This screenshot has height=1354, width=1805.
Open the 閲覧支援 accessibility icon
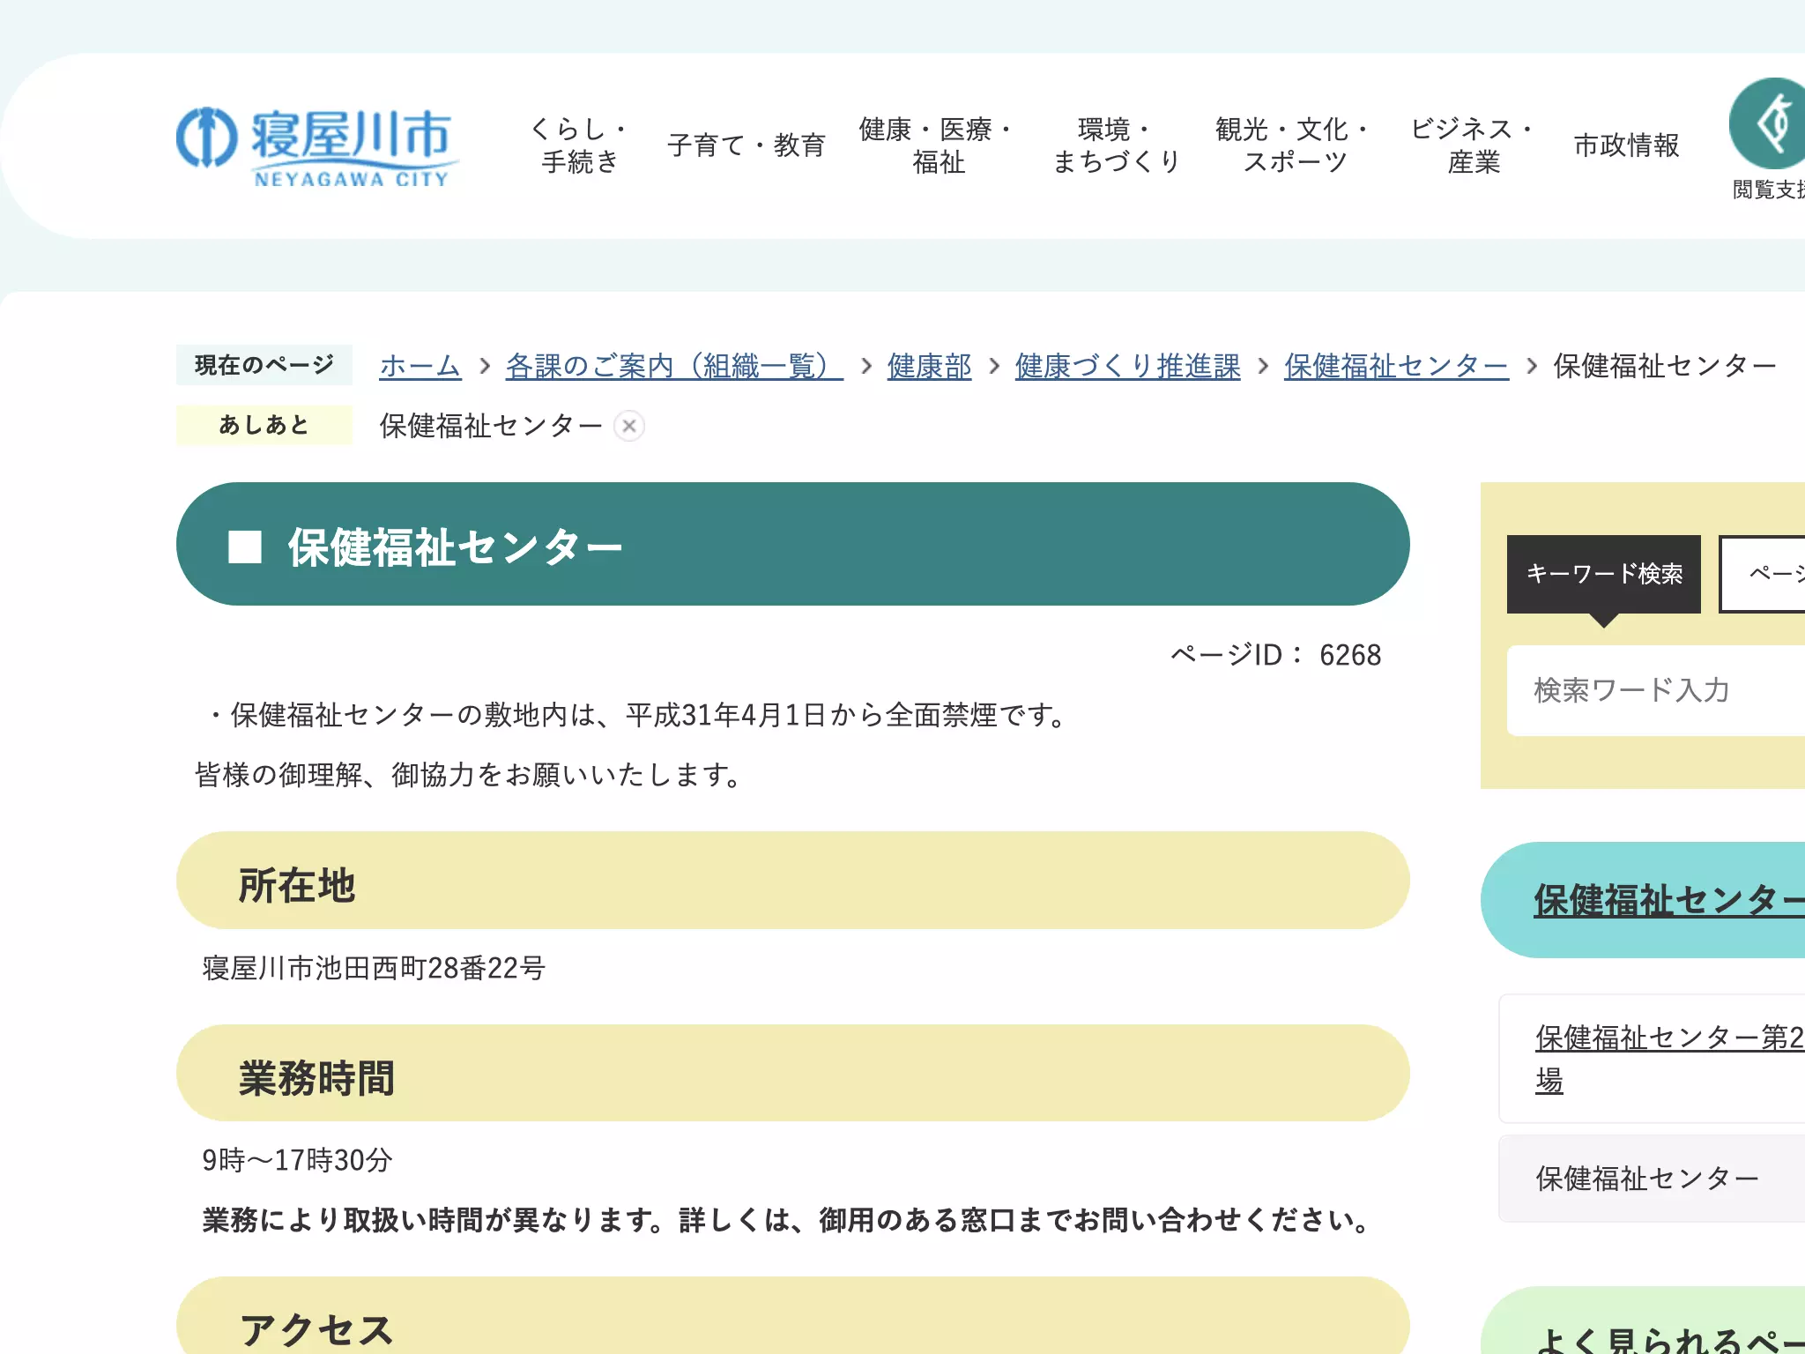[1767, 139]
